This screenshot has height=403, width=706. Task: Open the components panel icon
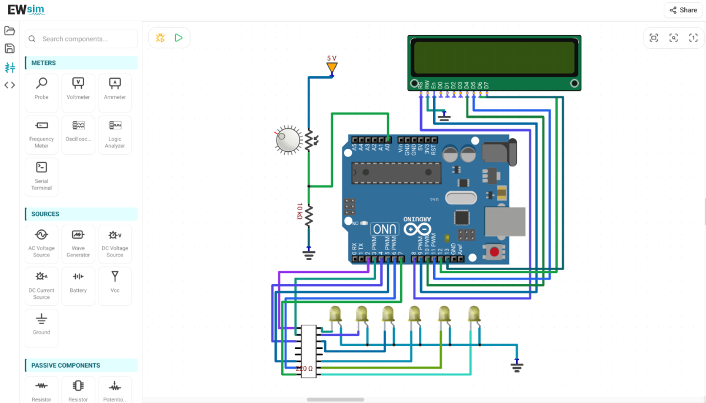pos(9,67)
